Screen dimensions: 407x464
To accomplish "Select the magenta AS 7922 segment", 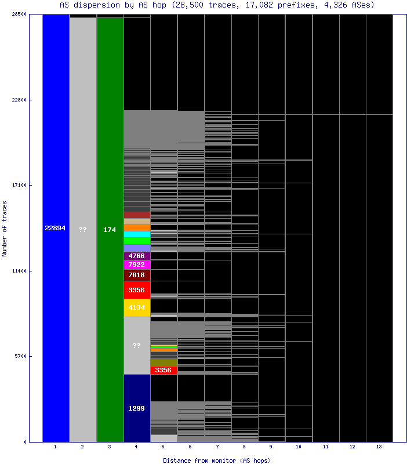I will point(137,264).
